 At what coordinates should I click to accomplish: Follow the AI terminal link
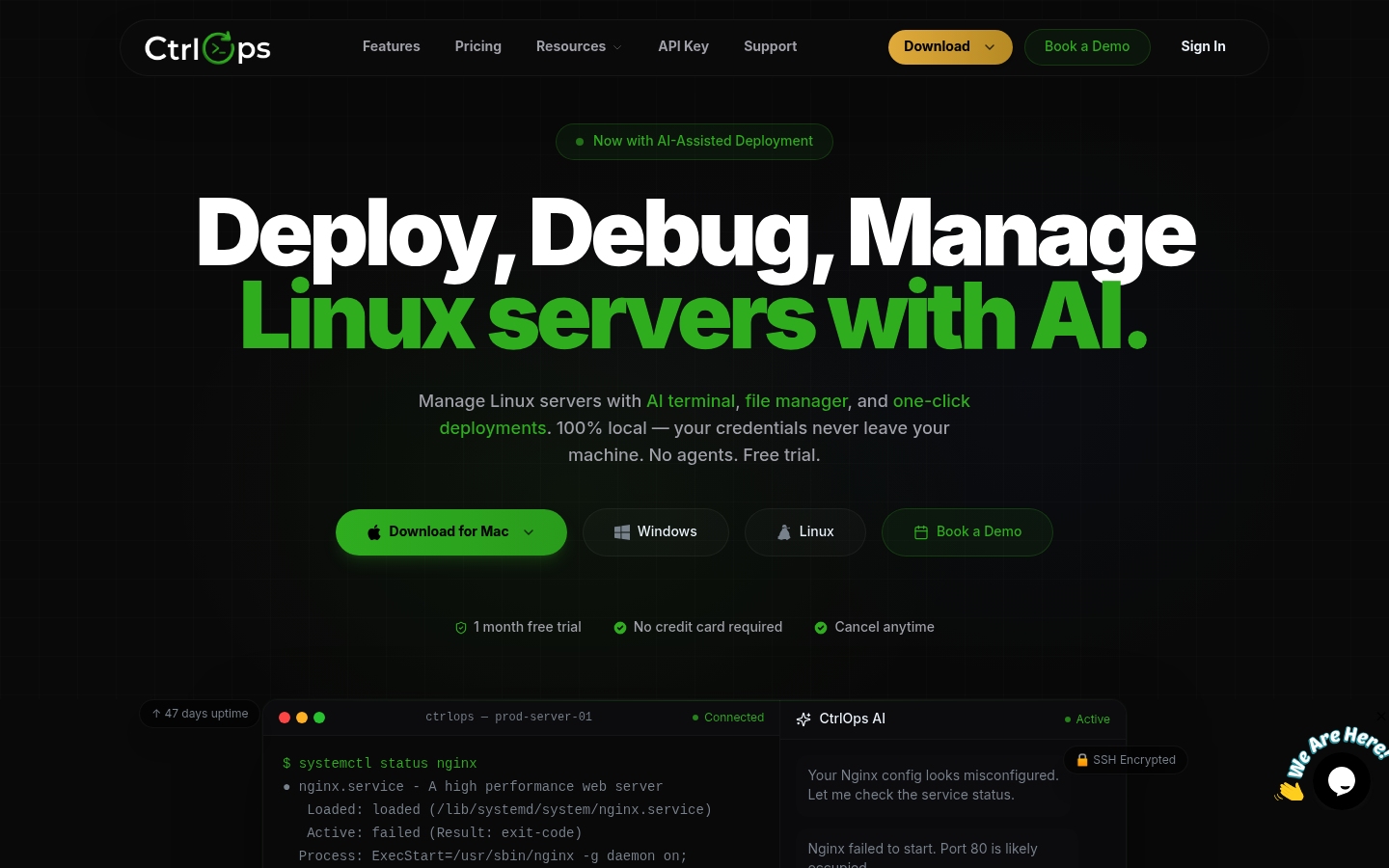pos(691,401)
